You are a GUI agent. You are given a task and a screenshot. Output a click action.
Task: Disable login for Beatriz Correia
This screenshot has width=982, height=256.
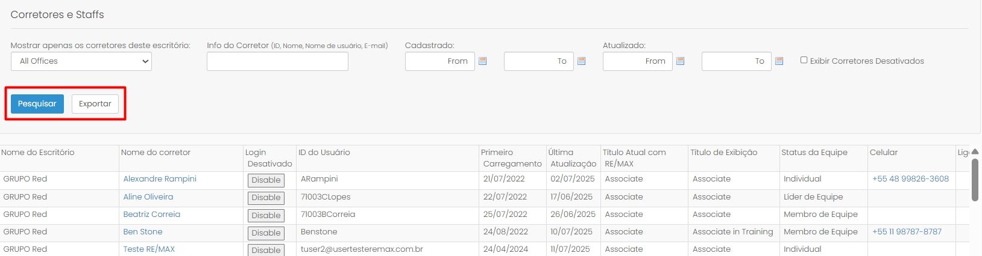coord(266,215)
